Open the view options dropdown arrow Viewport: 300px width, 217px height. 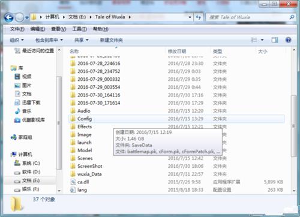coord(262,40)
